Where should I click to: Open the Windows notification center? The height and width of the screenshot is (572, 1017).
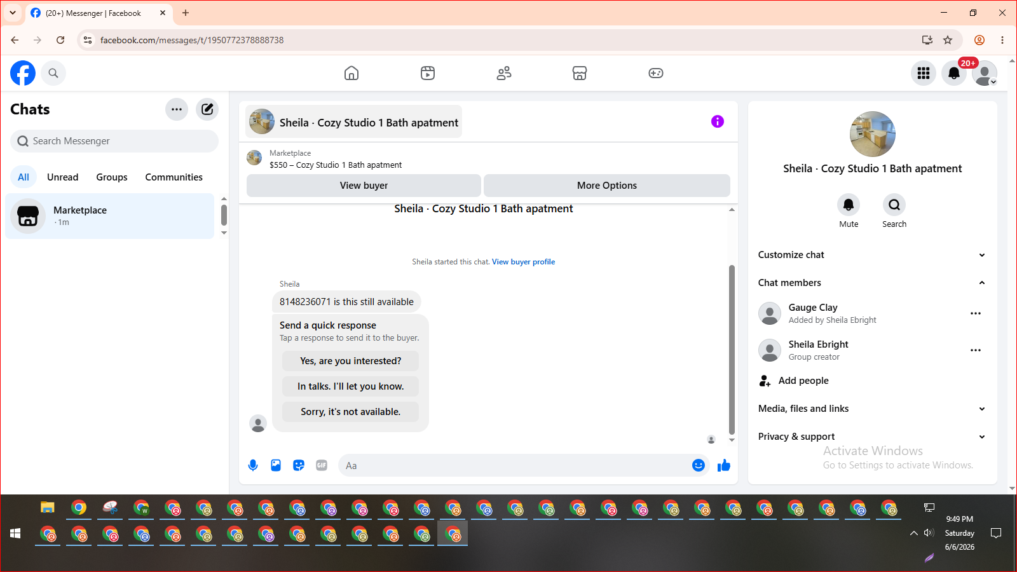pos(996,533)
